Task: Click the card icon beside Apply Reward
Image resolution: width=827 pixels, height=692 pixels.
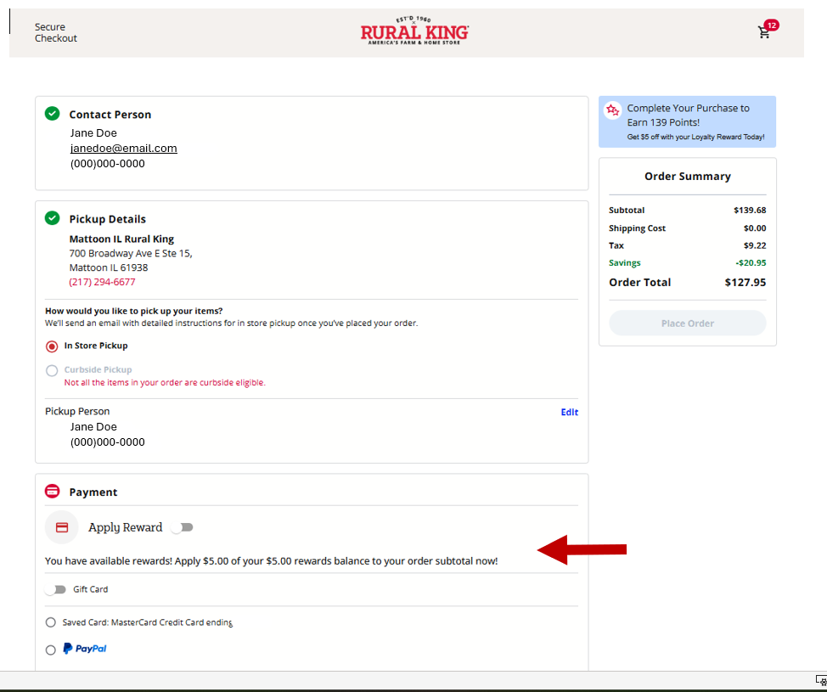Action: (62, 527)
